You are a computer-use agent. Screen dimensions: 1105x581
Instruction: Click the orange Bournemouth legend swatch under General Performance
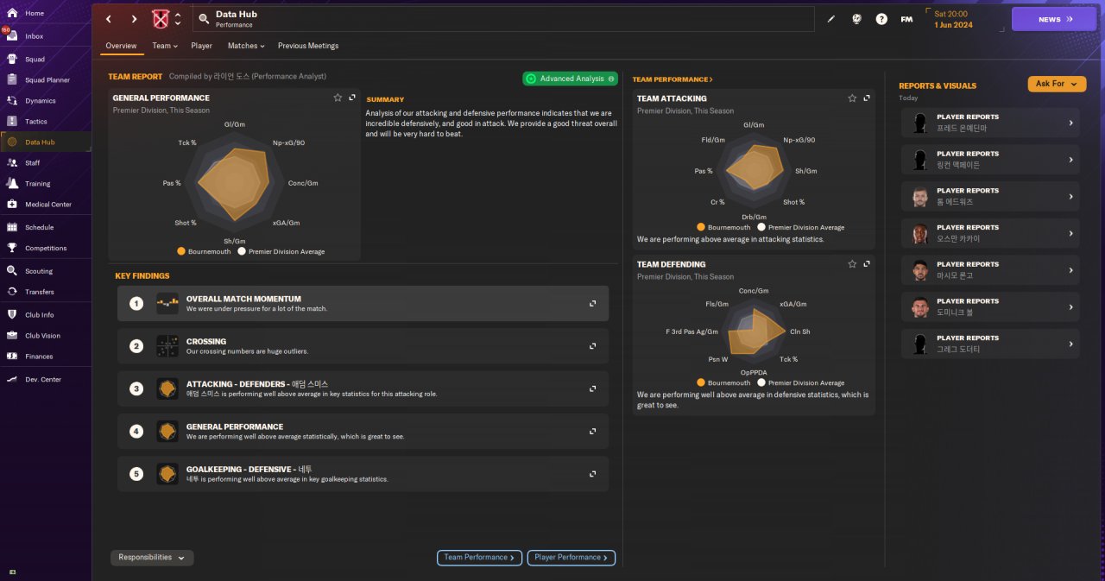pyautogui.click(x=181, y=252)
